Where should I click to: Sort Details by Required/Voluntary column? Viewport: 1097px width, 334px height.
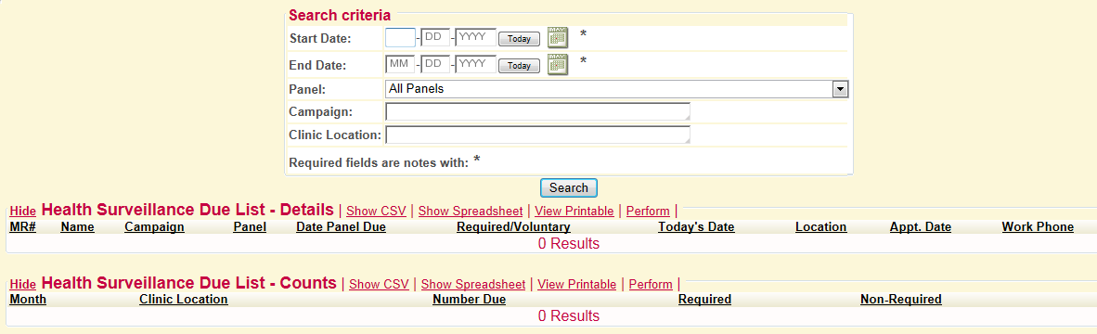click(513, 227)
